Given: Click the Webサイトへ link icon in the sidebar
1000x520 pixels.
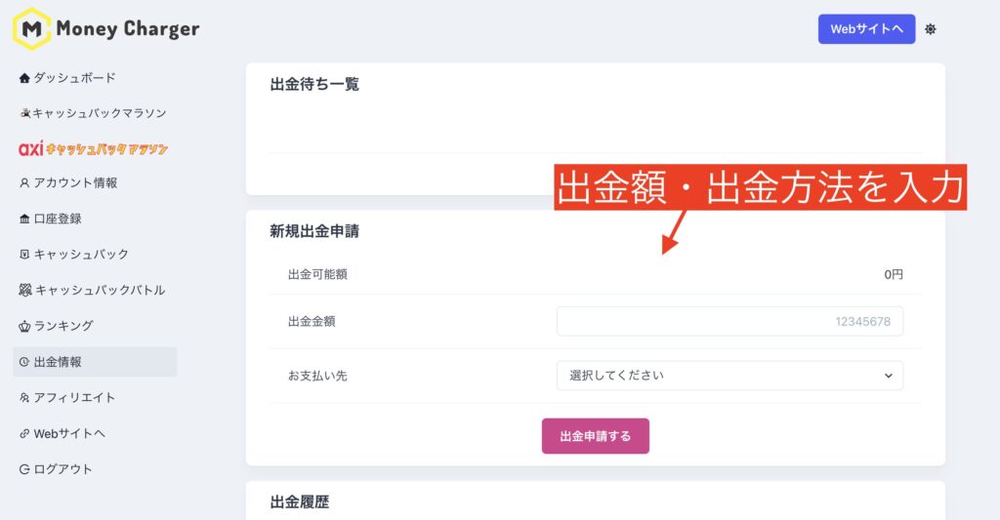Looking at the screenshot, I should (24, 433).
